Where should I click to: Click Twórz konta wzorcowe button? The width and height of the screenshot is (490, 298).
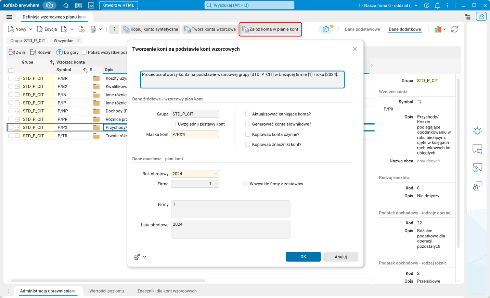tap(210, 29)
